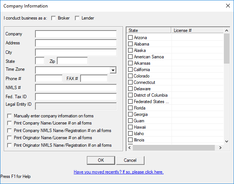Check the American Samoa checkbox
Screen dimensions: 234x184
click(x=130, y=57)
